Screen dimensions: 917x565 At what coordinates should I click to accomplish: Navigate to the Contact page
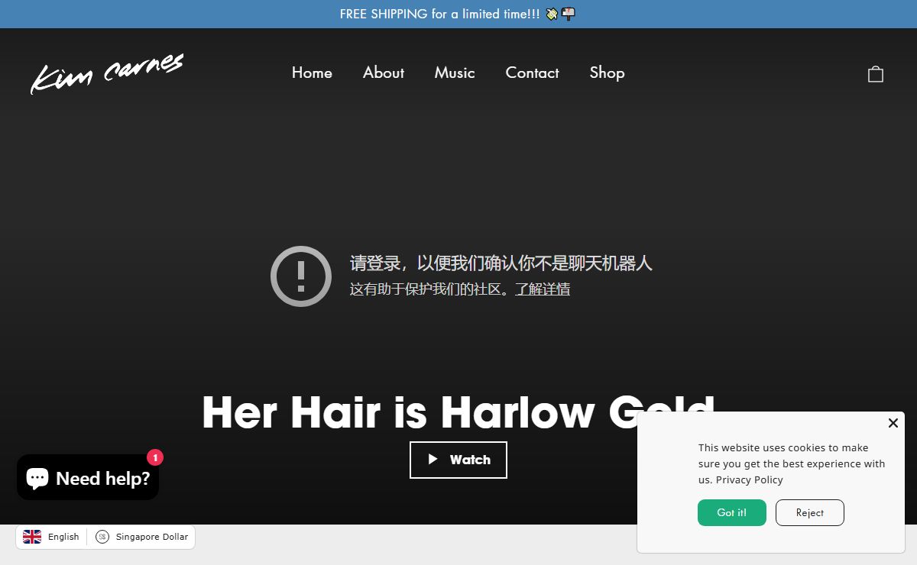(x=532, y=73)
